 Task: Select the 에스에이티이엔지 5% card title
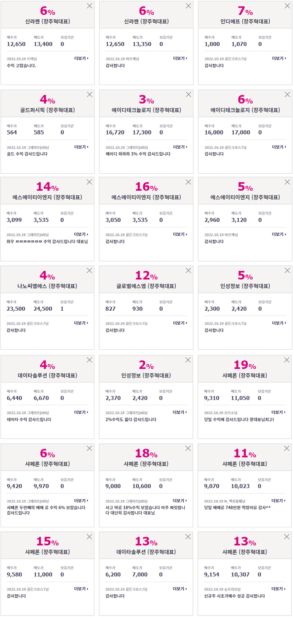tap(245, 197)
